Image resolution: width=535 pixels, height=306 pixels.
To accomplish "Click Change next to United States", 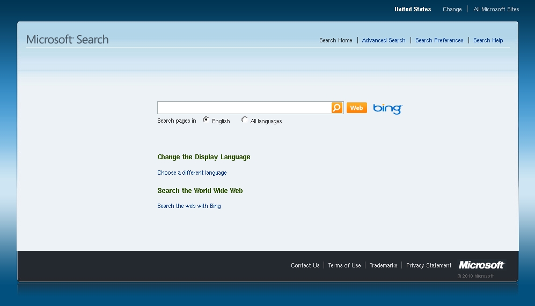I will (452, 9).
